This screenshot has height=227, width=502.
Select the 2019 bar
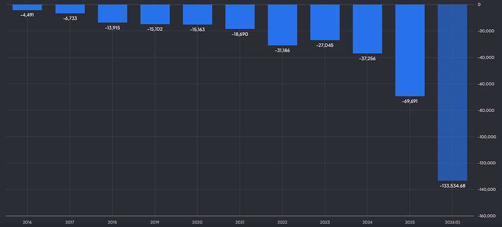tap(155, 14)
